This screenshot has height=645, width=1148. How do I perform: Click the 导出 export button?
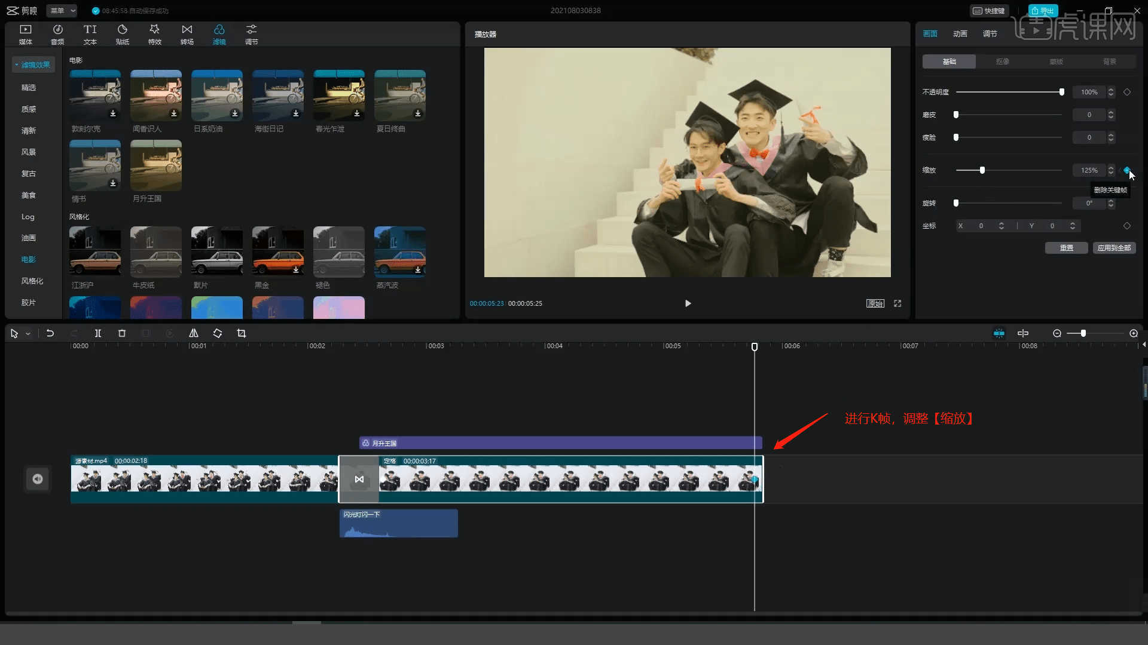click(1043, 11)
